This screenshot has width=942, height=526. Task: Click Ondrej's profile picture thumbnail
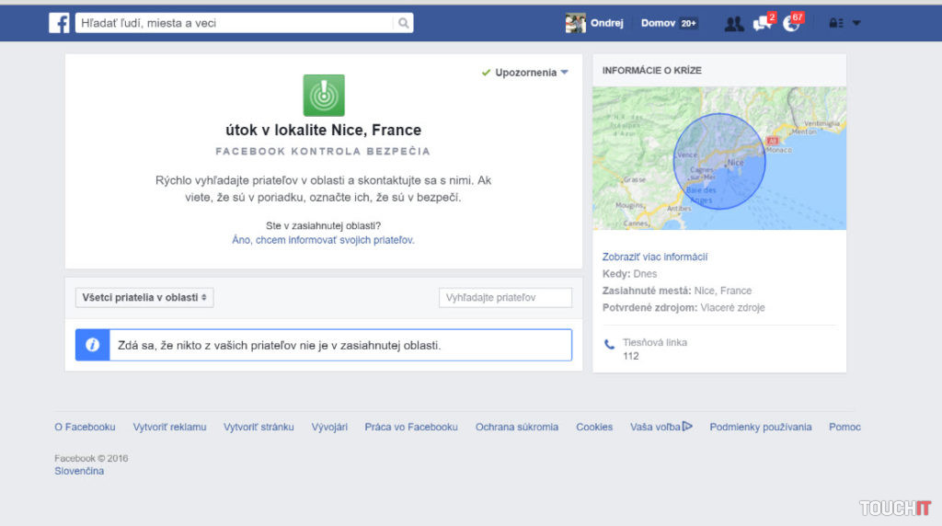[576, 23]
